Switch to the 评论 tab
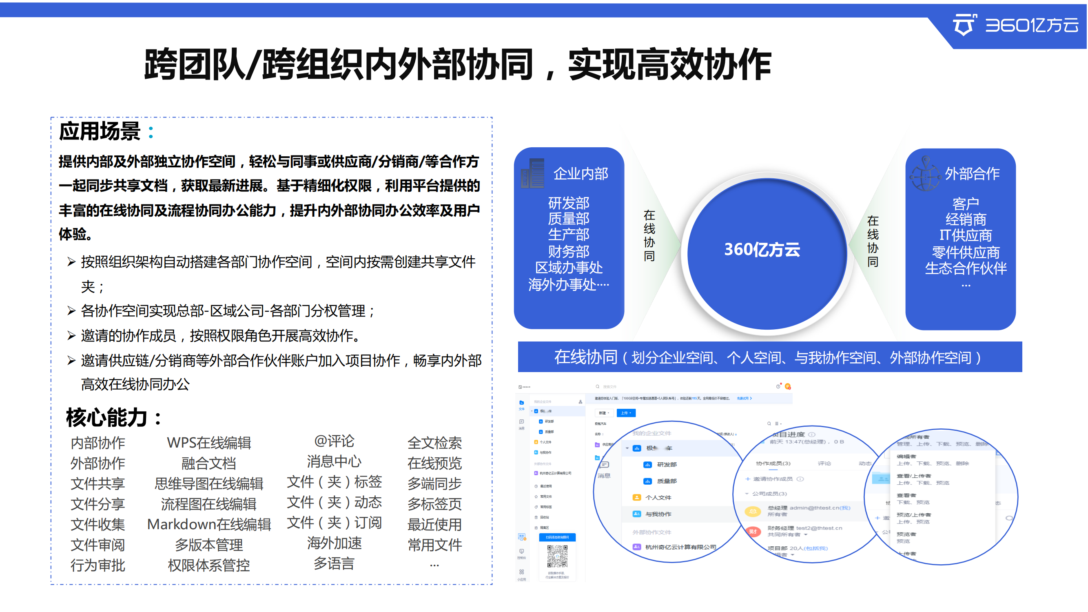Image resolution: width=1088 pixels, height=612 pixels. tap(824, 463)
